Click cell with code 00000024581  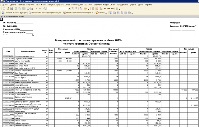point(8,56)
